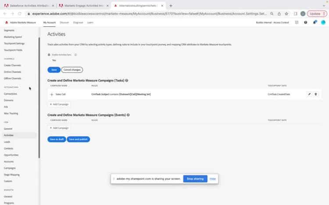Open a new browser tab with plus

(171, 6)
